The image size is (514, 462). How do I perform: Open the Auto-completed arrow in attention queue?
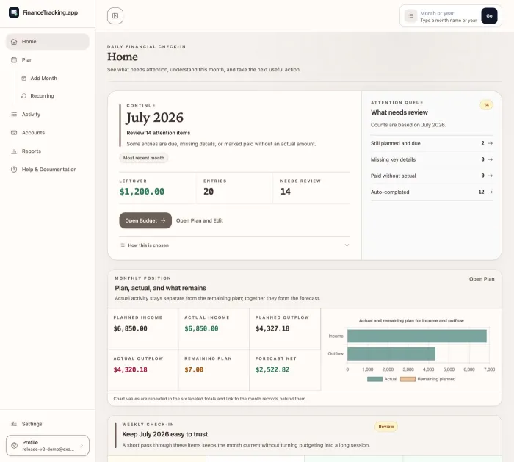pos(490,192)
